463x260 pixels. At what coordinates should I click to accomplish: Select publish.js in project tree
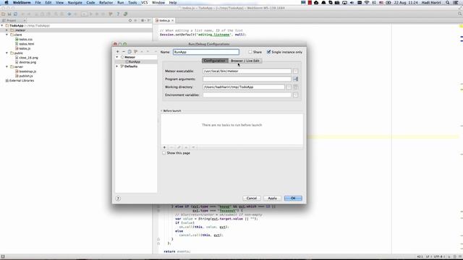(x=26, y=76)
